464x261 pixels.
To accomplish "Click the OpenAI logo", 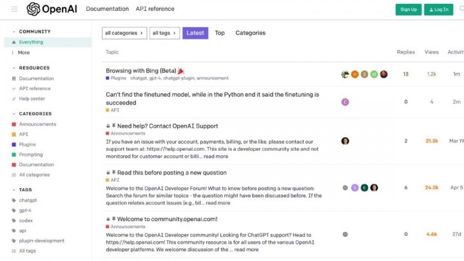I will [52, 9].
